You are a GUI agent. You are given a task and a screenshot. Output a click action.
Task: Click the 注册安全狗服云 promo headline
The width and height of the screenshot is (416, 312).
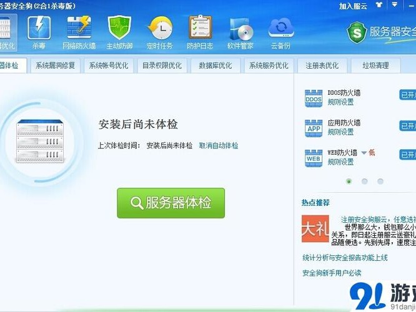379,220
